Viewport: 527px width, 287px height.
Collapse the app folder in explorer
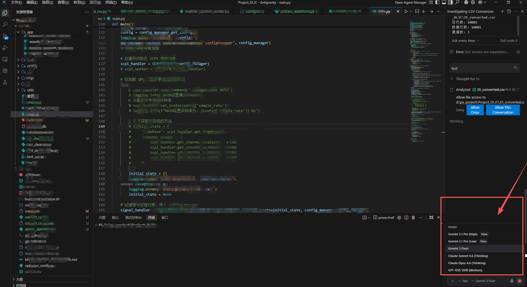click(x=18, y=32)
